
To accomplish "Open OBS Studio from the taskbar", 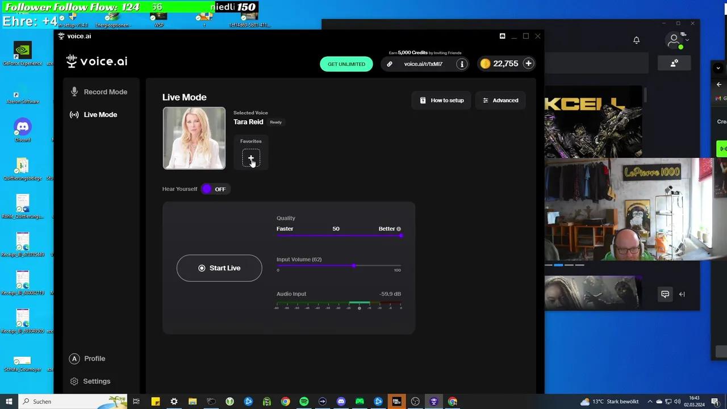I will tap(415, 402).
